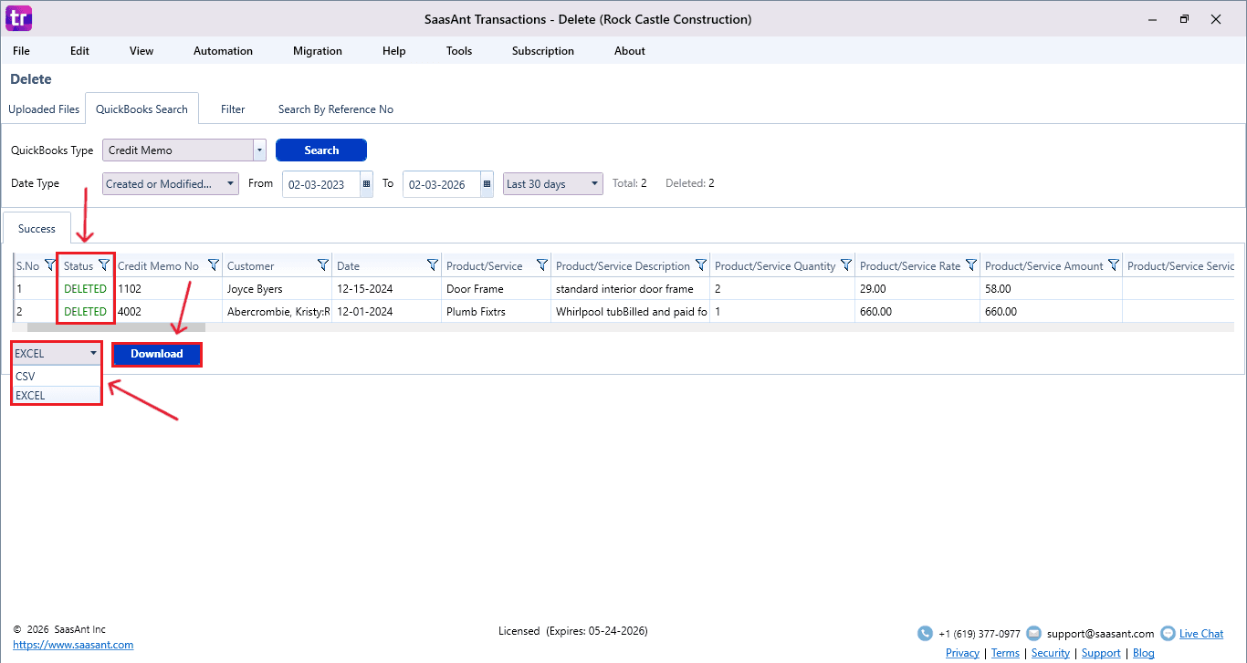The height and width of the screenshot is (663, 1247).
Task: Open the Subscription menu
Action: tap(543, 51)
